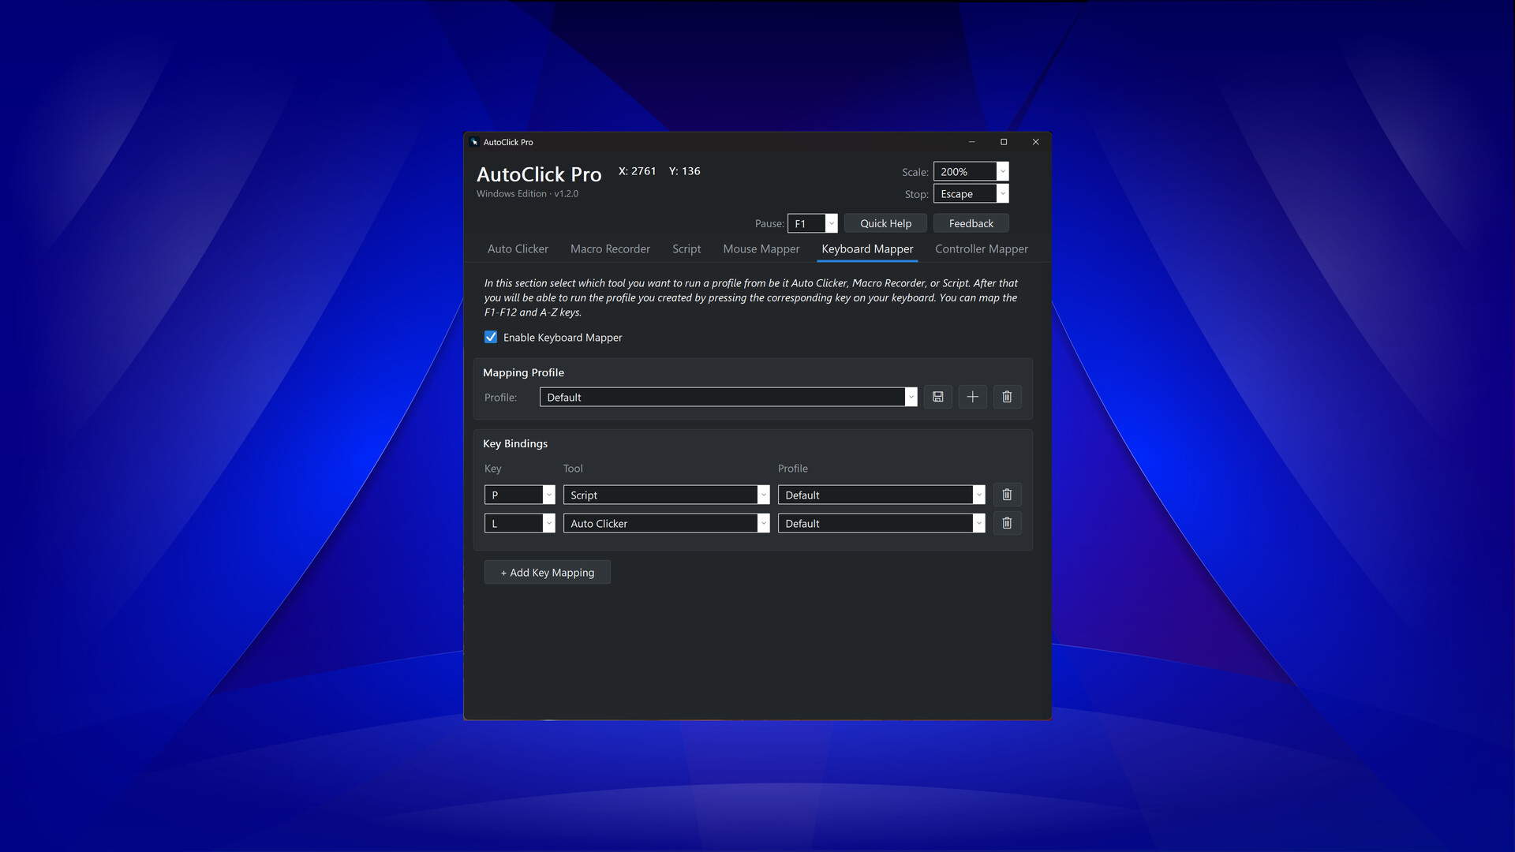1515x852 pixels.
Task: Click the X: 2761 coordinate readout
Action: pyautogui.click(x=637, y=171)
